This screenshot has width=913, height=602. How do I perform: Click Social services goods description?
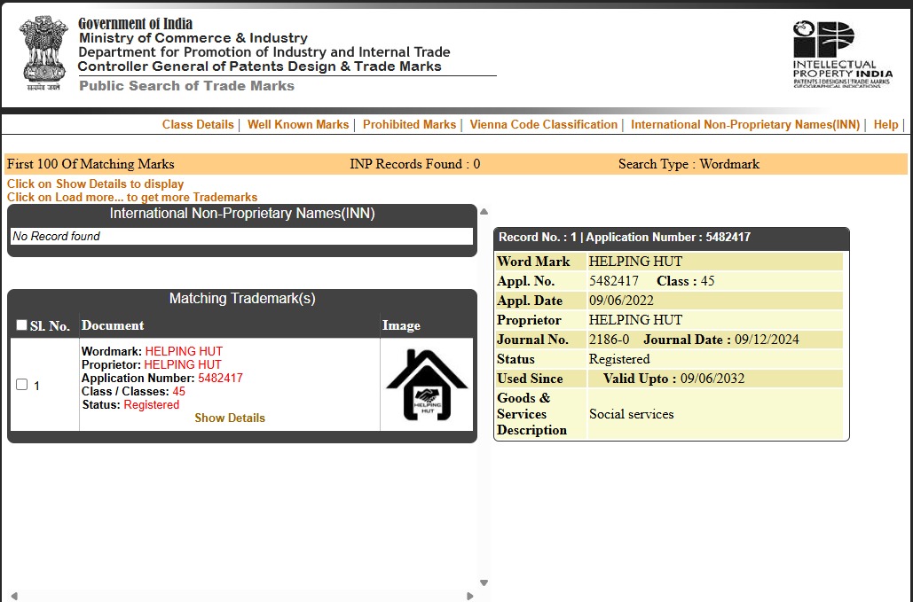point(631,414)
